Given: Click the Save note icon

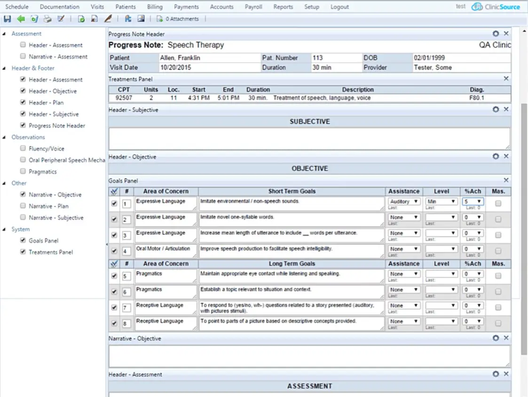Looking at the screenshot, I should tap(7, 19).
